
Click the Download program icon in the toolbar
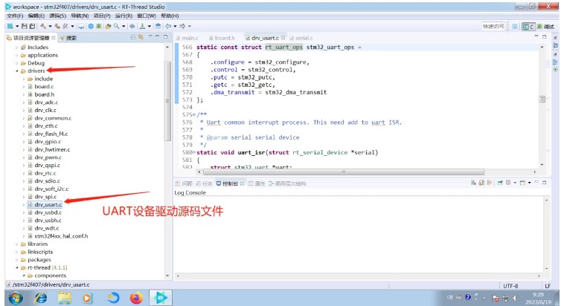coord(142,26)
